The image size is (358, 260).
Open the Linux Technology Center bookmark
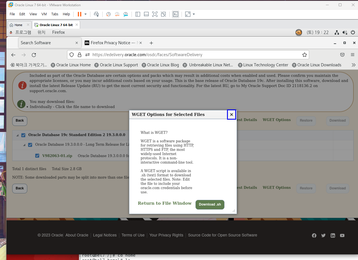coord(263,65)
